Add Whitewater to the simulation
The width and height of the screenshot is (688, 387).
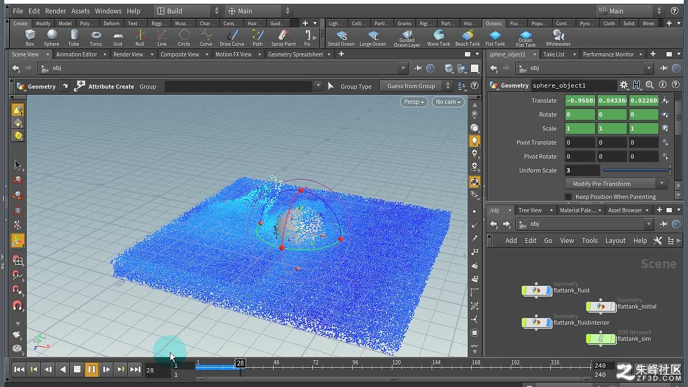558,38
